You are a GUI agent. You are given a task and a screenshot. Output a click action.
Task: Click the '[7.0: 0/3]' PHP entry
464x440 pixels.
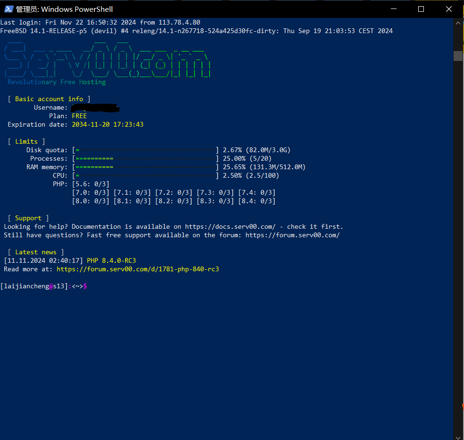[91, 193]
